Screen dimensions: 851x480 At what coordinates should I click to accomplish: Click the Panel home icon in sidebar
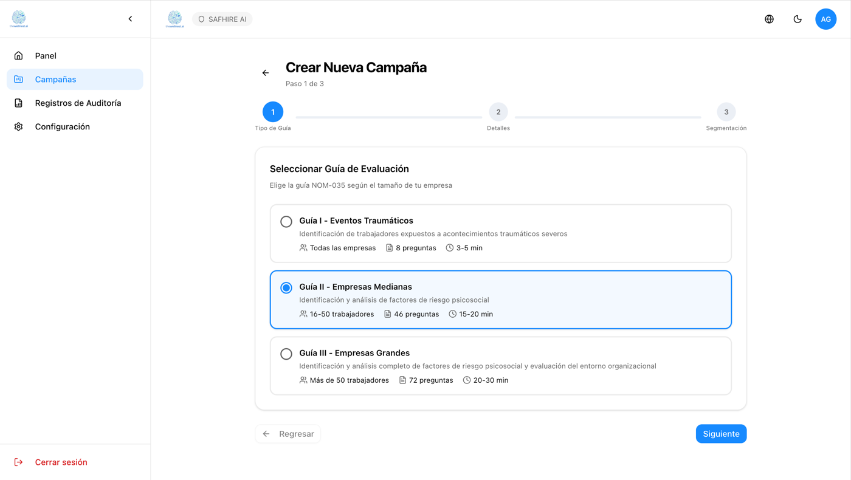tap(19, 56)
